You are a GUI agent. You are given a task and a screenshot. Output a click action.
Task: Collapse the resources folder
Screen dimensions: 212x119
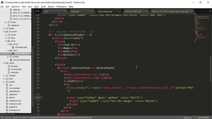click(4, 32)
